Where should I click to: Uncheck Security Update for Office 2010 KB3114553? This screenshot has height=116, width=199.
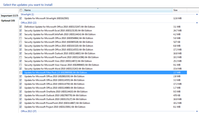click(21, 50)
